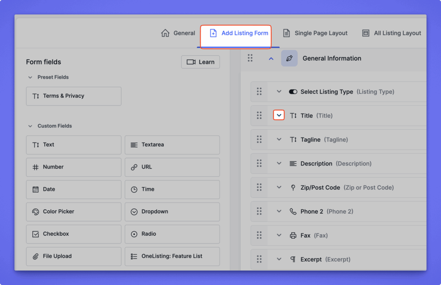Click the pen icon beside General Information

coord(289,58)
